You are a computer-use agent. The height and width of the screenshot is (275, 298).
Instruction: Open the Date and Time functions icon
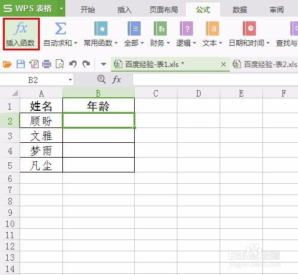point(249,28)
